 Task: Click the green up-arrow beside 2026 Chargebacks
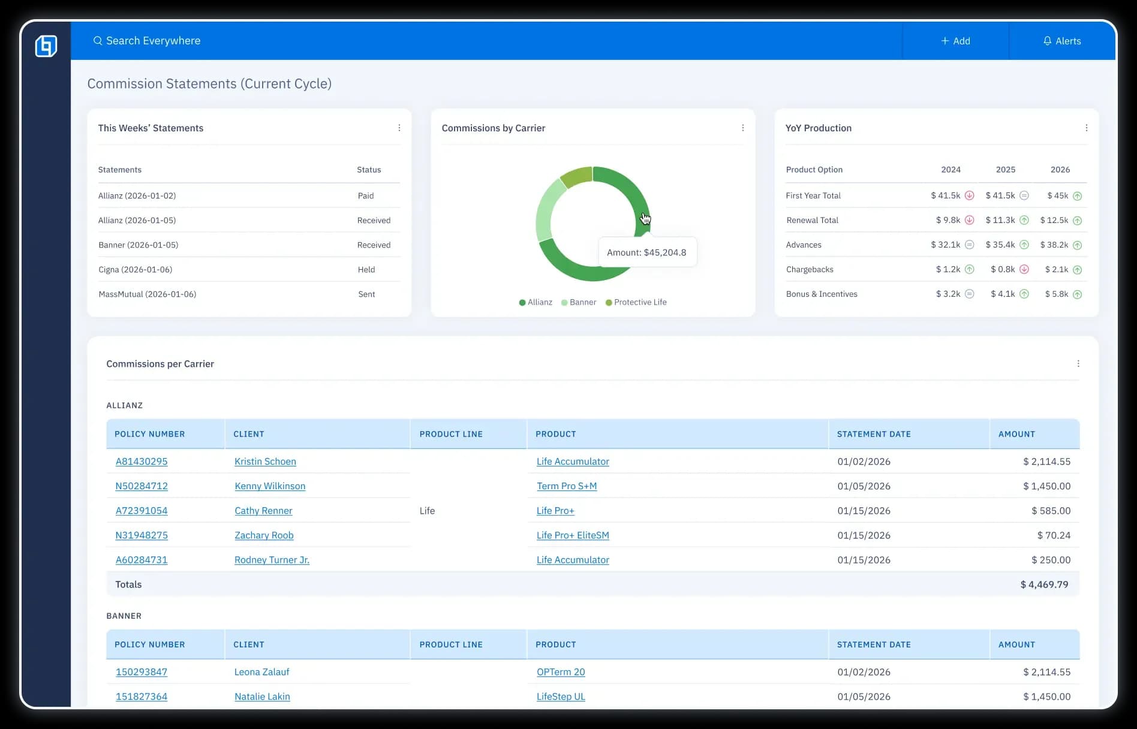click(1077, 270)
